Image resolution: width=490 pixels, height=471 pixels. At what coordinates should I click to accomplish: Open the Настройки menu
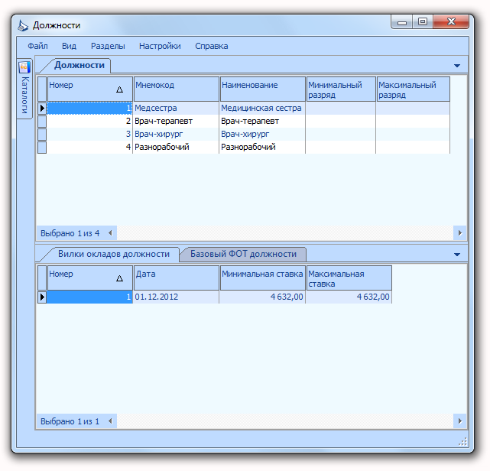click(x=160, y=46)
